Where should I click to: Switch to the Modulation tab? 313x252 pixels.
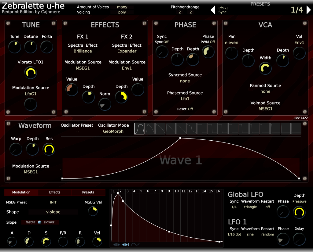(21, 192)
